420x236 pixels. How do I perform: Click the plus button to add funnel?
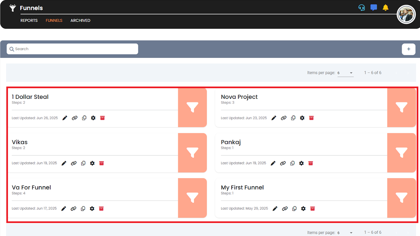[408, 49]
